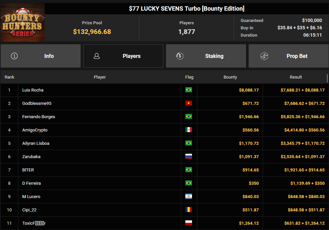329x230 pixels.
Task: Click the guaranteed amount $100,000
Action: (x=312, y=20)
